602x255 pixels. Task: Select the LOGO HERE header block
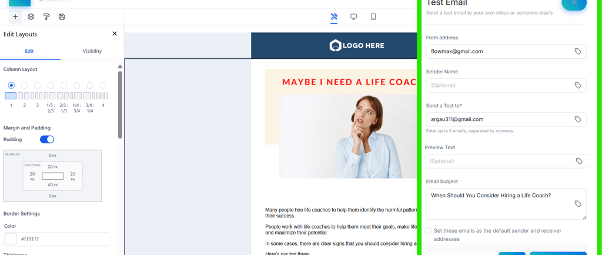pos(334,46)
